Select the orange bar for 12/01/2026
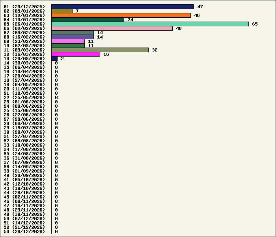The height and width of the screenshot is (237, 276). point(121,15)
